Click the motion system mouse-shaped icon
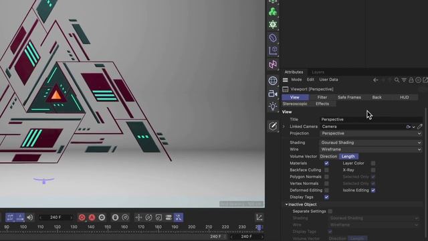The width and height of the screenshot is (428, 241). (x=115, y=218)
